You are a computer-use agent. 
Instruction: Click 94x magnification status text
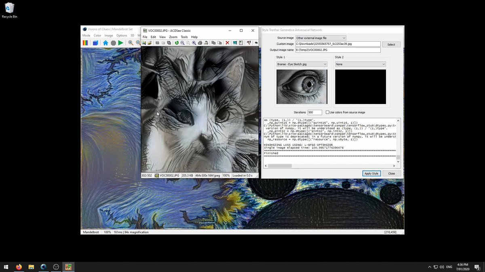136,232
